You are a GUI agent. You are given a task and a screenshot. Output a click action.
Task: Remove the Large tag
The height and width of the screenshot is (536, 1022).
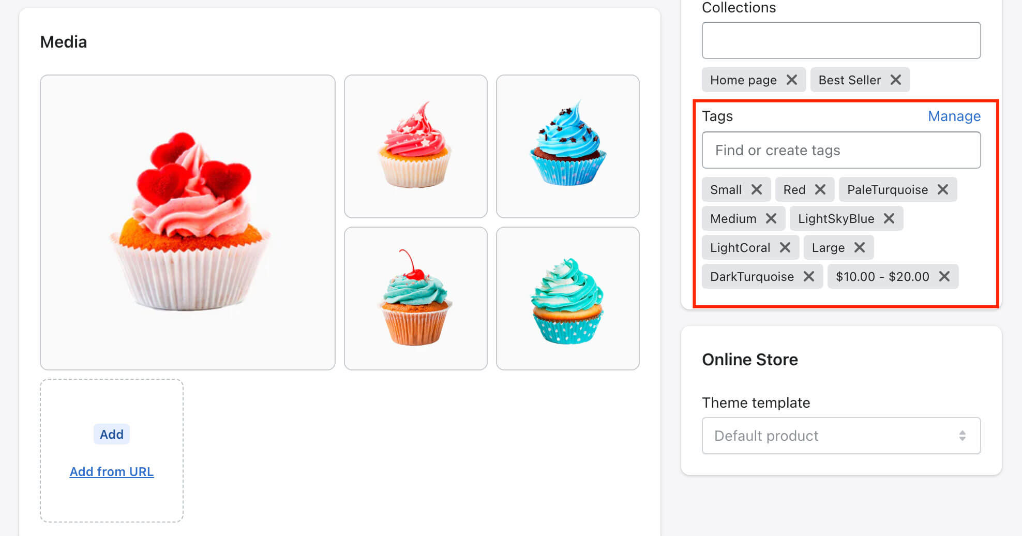(x=859, y=247)
